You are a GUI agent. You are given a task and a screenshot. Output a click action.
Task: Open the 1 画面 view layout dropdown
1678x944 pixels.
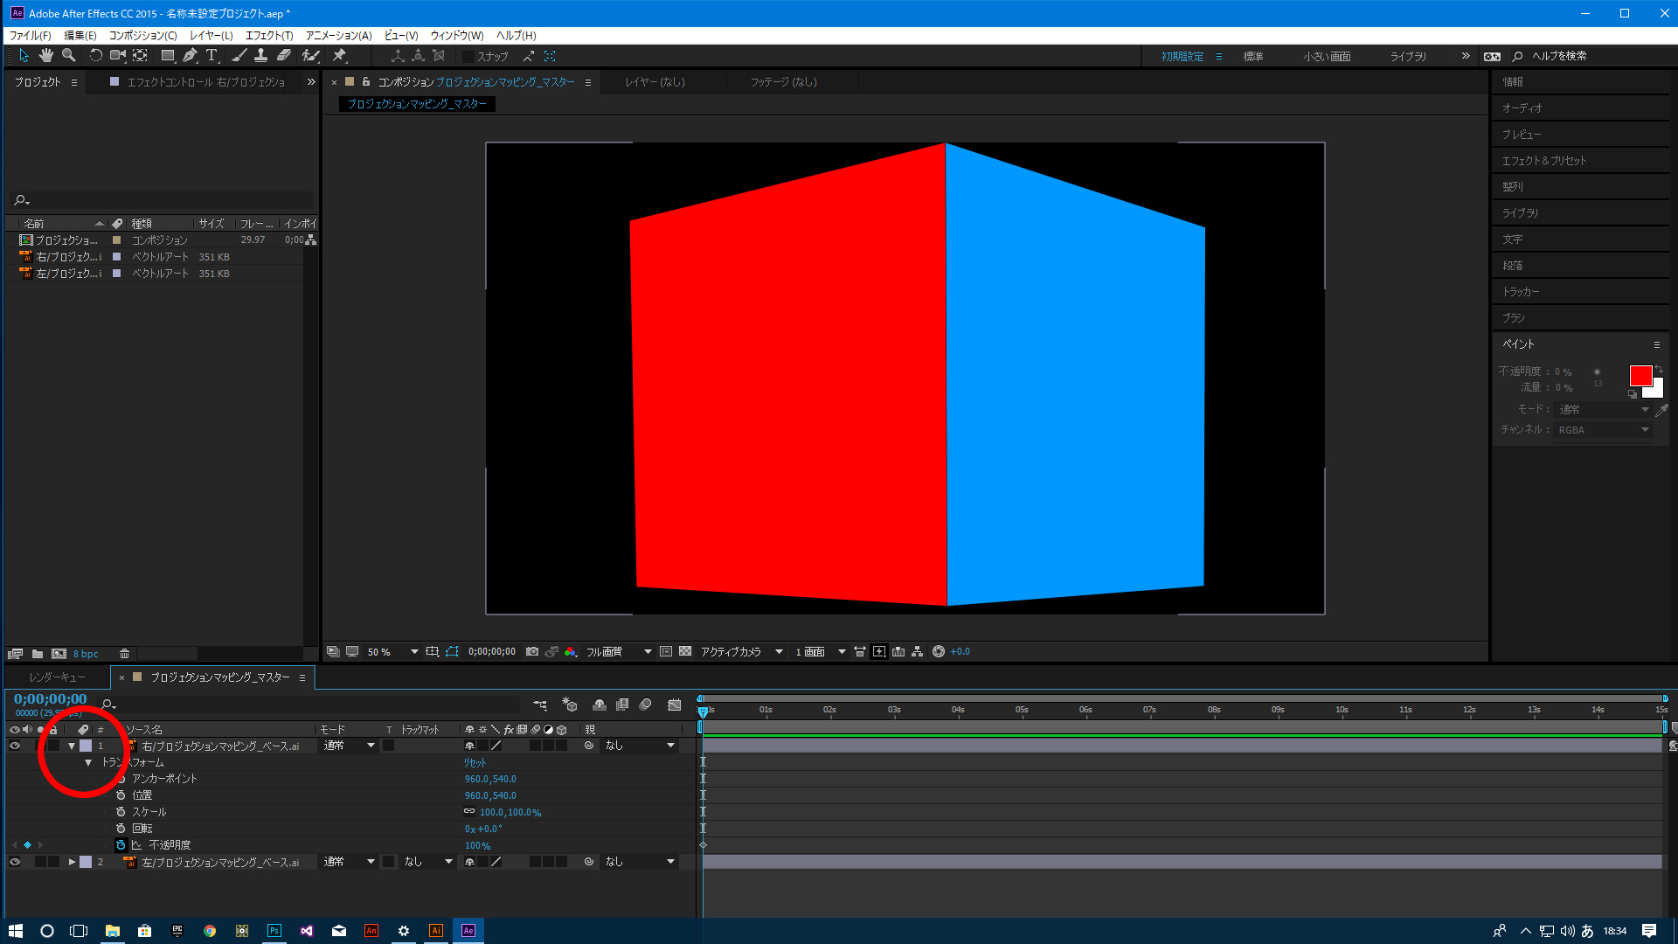(820, 652)
